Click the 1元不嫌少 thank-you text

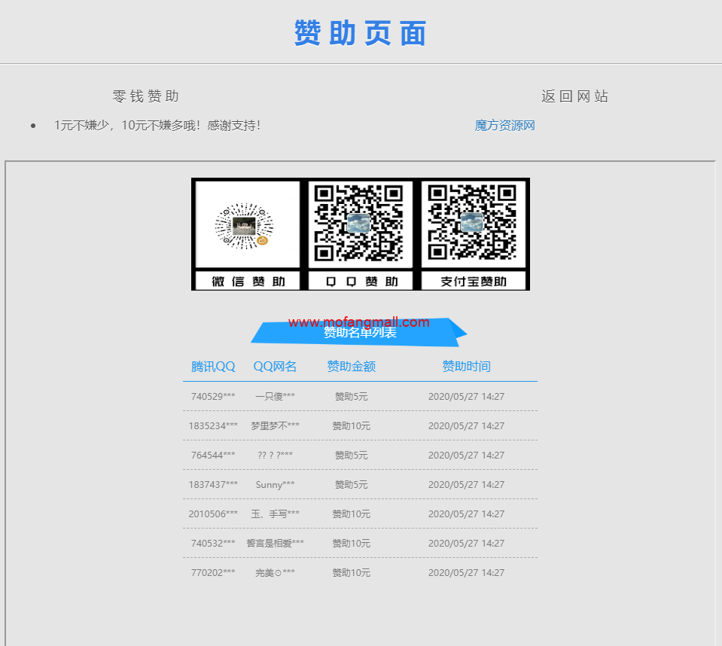[157, 125]
